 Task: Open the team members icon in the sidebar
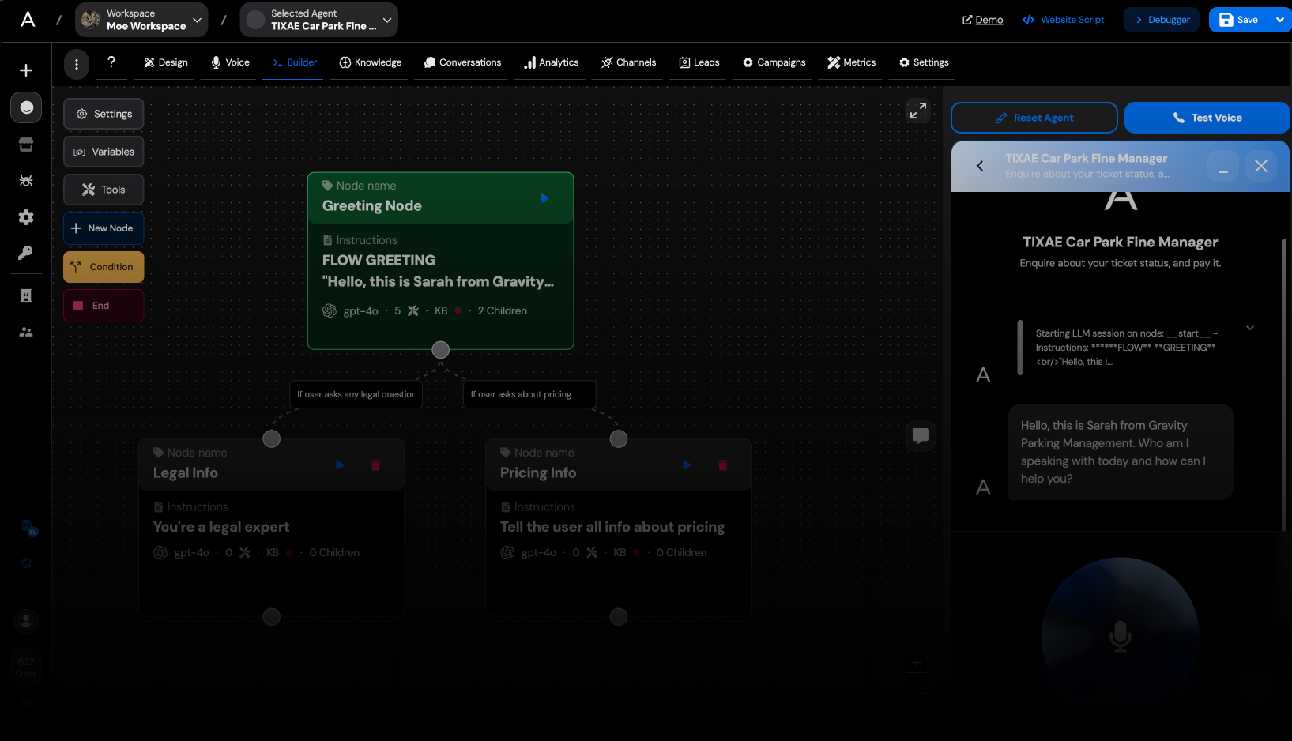click(x=26, y=332)
